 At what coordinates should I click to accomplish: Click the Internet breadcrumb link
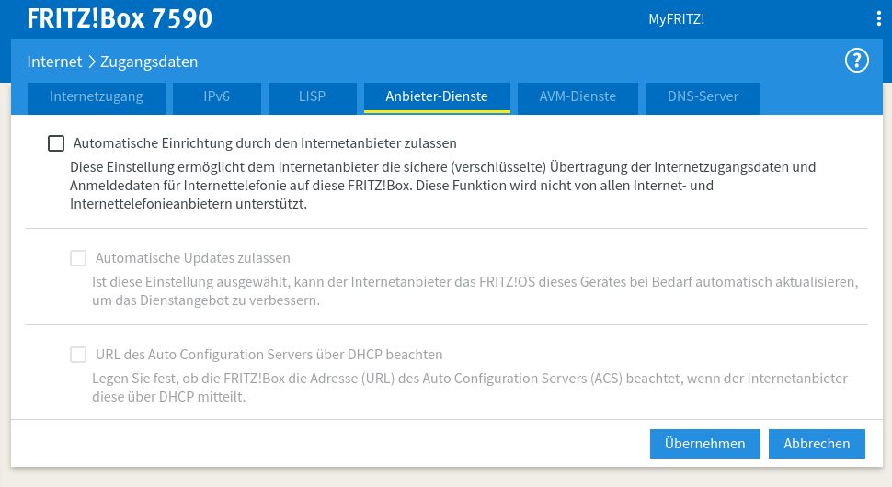54,62
